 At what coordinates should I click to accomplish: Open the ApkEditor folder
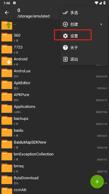tap(54, 85)
